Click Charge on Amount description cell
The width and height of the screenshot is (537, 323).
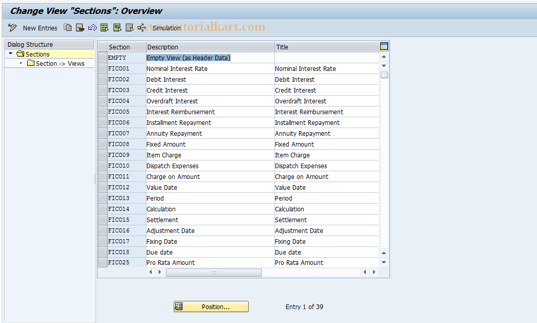210,176
